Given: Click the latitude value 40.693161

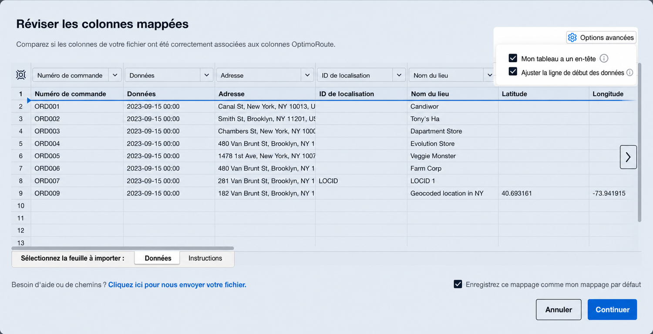Looking at the screenshot, I should coord(544,193).
